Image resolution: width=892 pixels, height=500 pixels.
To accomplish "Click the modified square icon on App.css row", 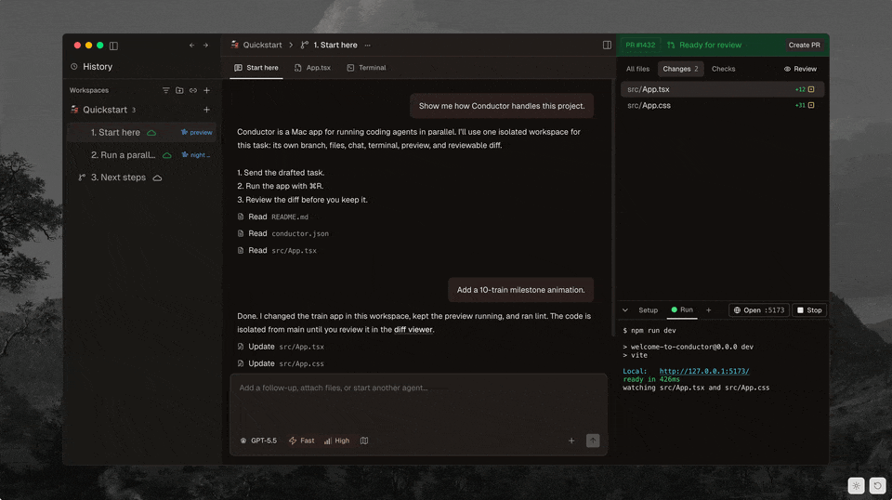I will point(811,105).
